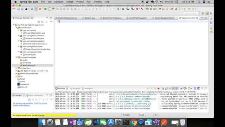Open the Run button dropdown arrow

[125, 9]
